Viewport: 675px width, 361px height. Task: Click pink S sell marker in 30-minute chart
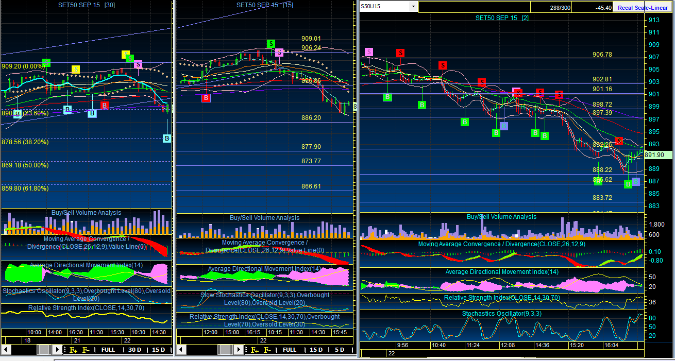pos(138,64)
